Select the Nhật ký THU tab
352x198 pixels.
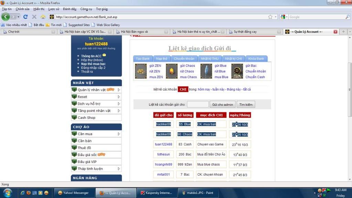point(210,59)
